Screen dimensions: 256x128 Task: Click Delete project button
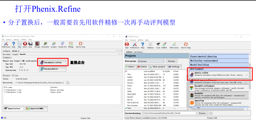coord(143,67)
